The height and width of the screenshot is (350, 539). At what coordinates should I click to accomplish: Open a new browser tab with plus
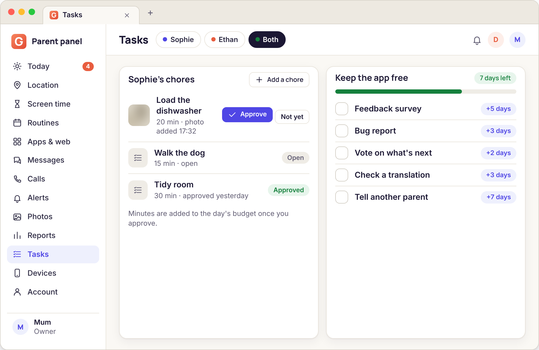(x=150, y=13)
